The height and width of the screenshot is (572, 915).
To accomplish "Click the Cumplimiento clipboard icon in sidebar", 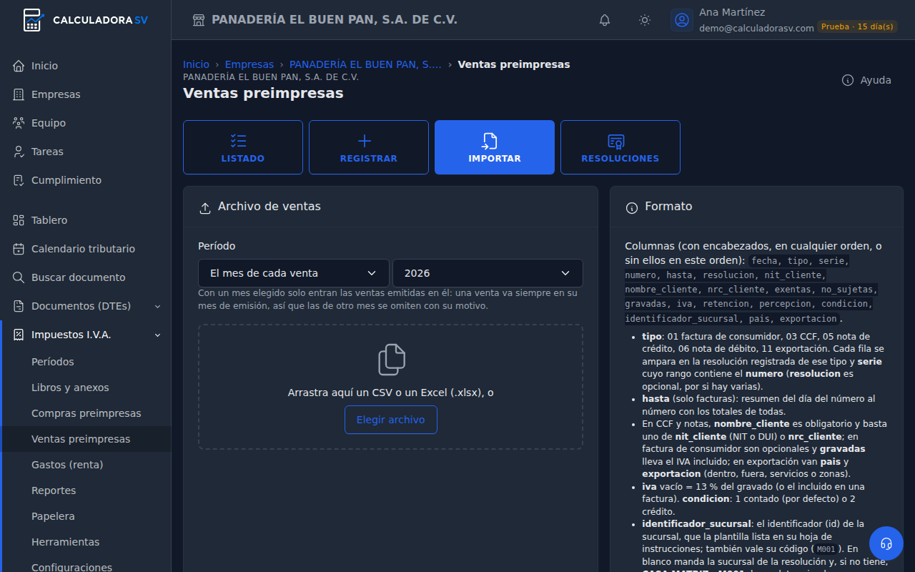I will point(19,180).
